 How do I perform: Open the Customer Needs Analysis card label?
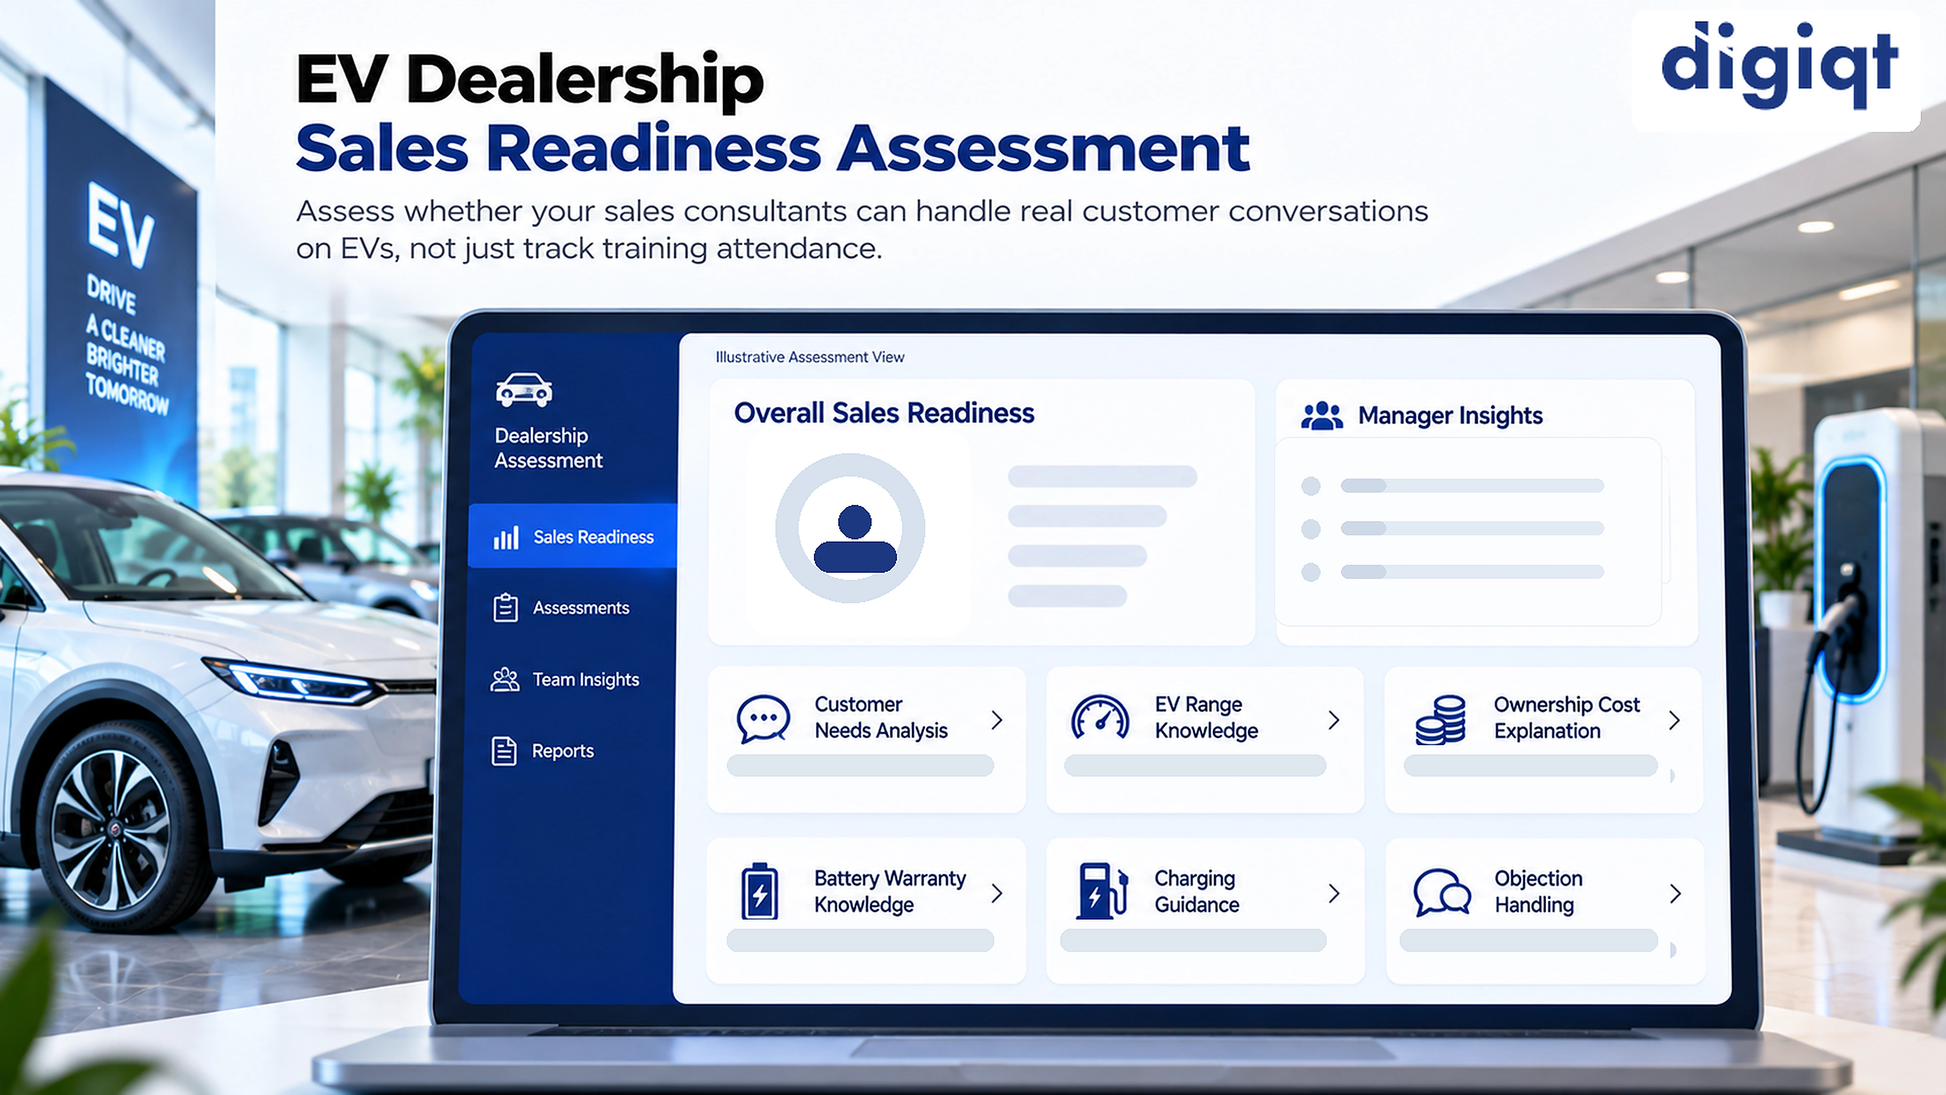point(881,717)
